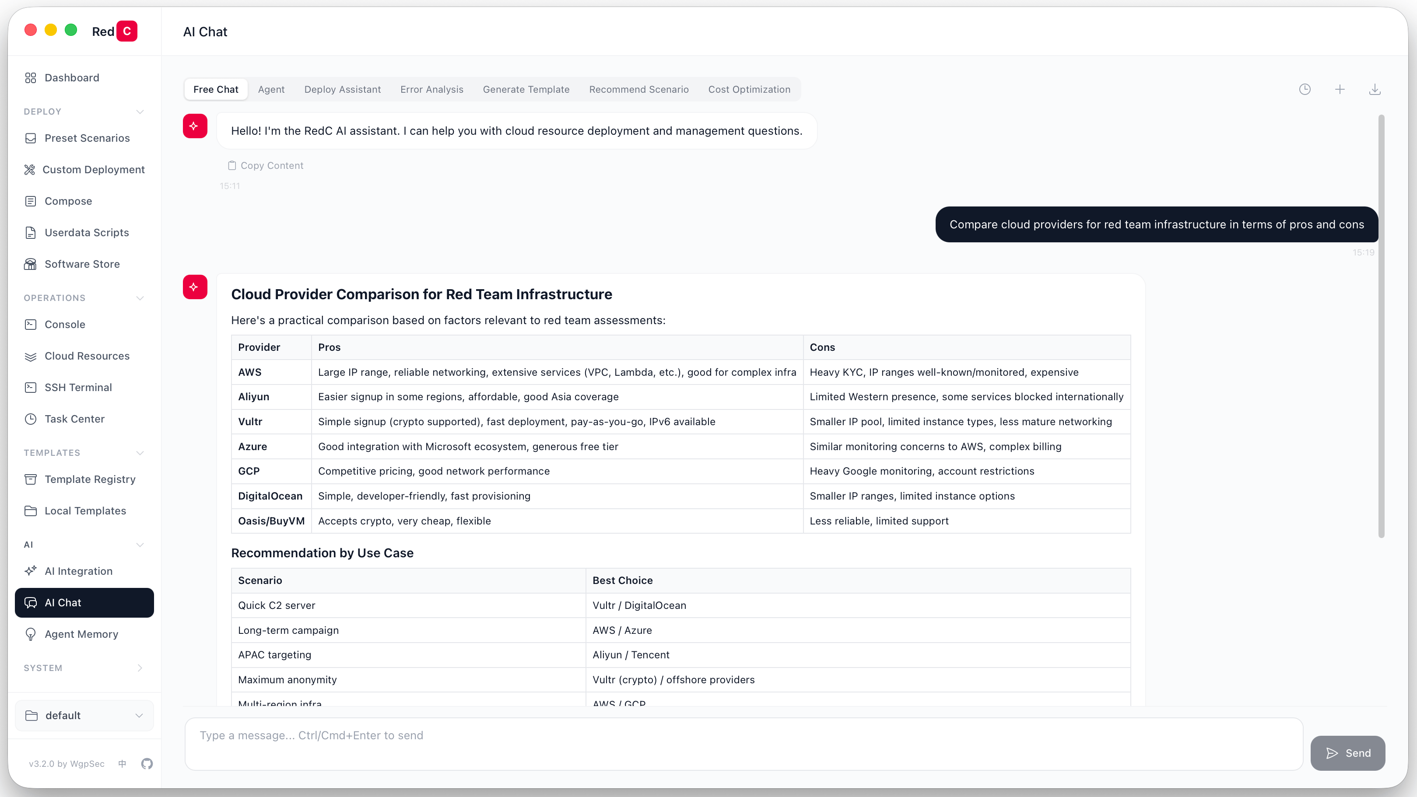Select the Task Center item
This screenshot has height=797, width=1417.
74,419
